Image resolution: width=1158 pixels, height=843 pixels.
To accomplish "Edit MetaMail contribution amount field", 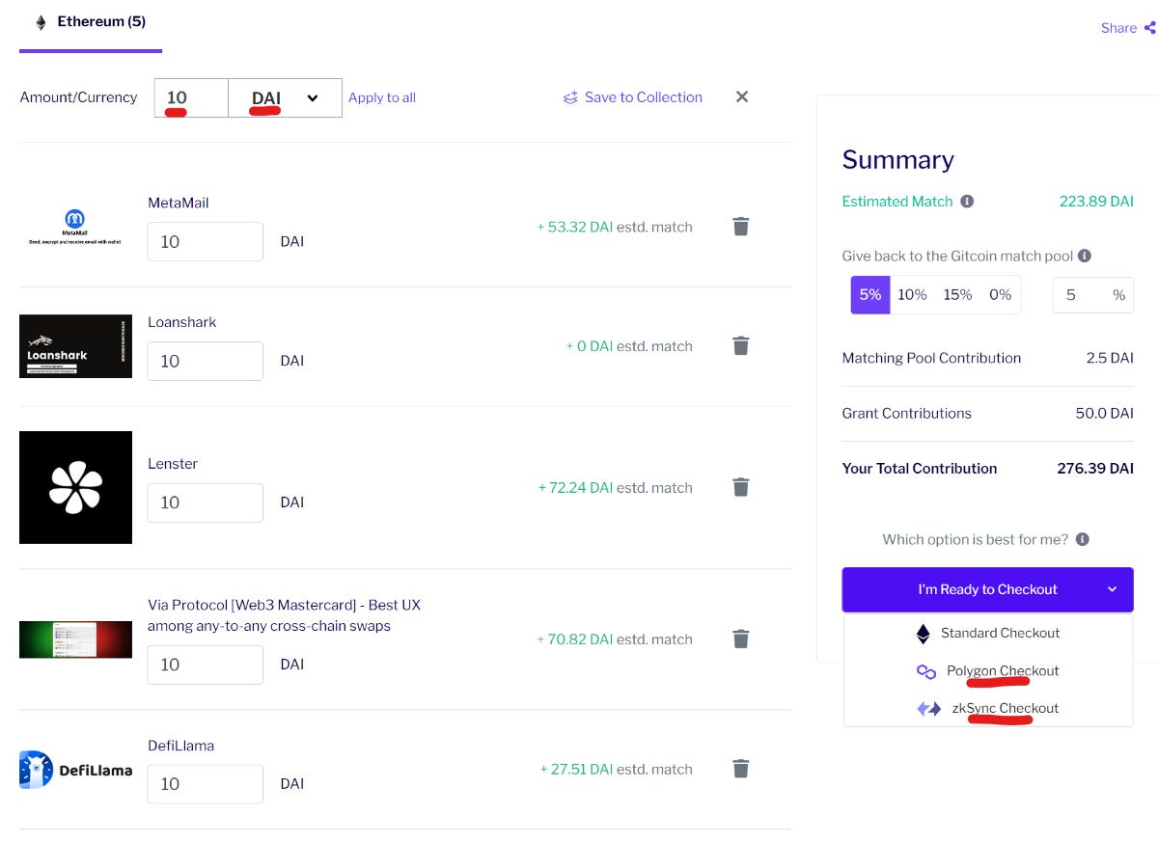I will (x=205, y=241).
